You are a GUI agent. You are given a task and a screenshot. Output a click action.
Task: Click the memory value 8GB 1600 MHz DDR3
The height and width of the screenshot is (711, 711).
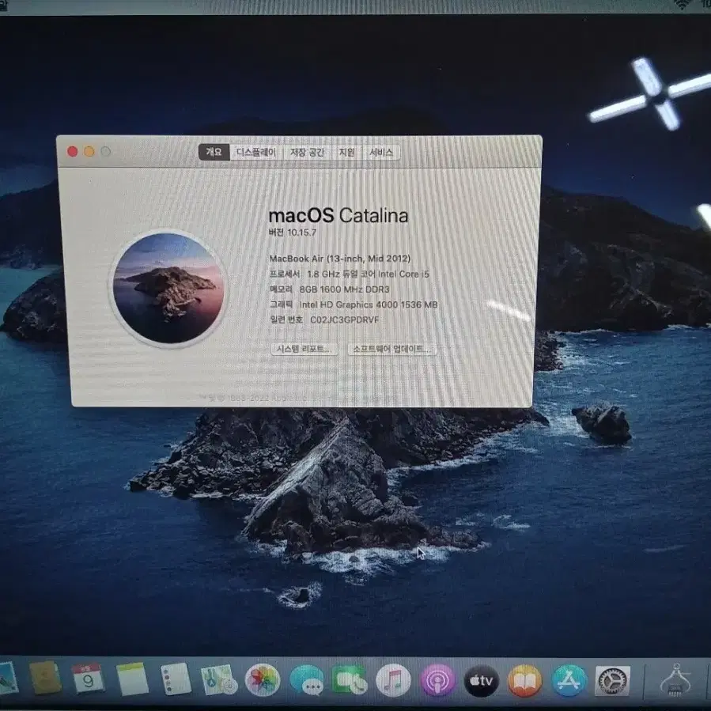click(344, 289)
